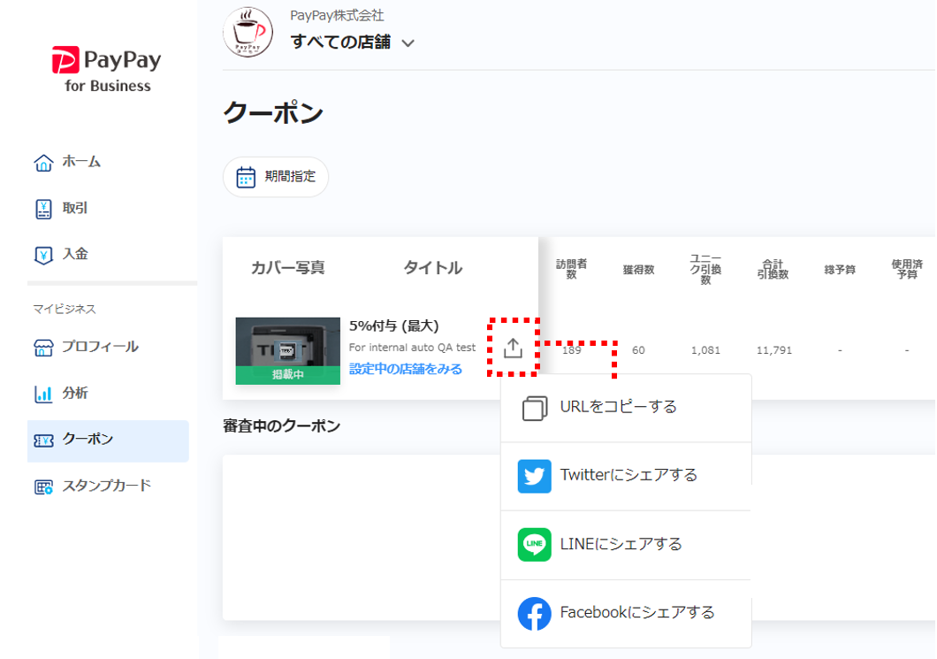Click the PayPay株式会社 company name
Screen dimensions: 937x659
337,16
